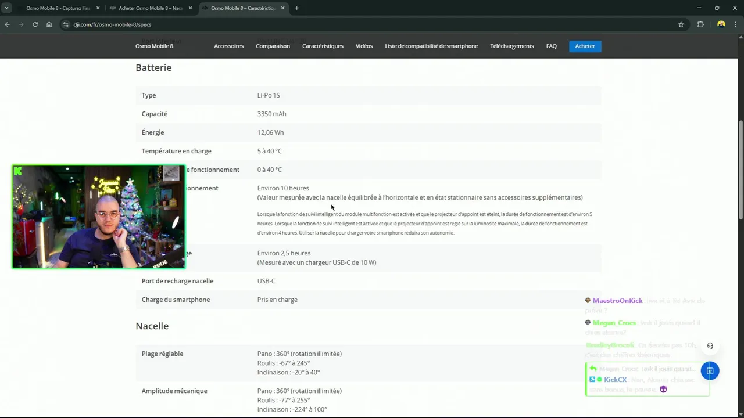Go back to previous page

(8, 24)
